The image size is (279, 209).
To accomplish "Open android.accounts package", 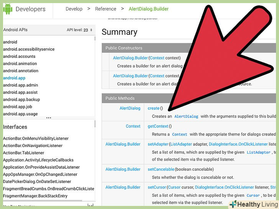I will [x=19, y=56].
